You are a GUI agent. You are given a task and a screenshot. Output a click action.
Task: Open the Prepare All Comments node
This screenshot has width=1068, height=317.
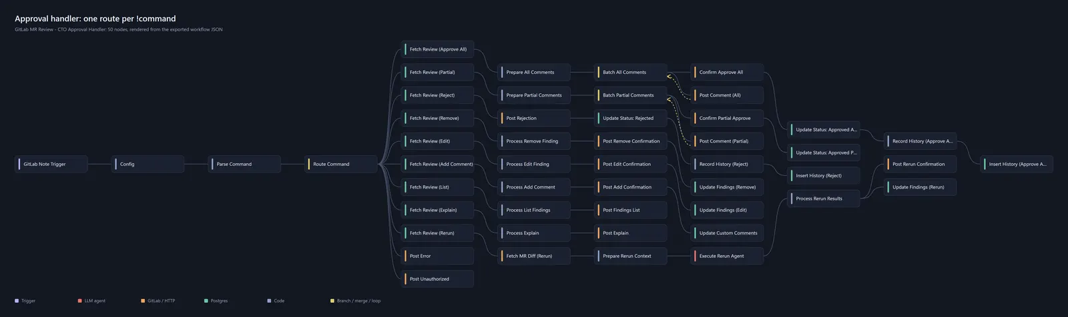point(534,72)
